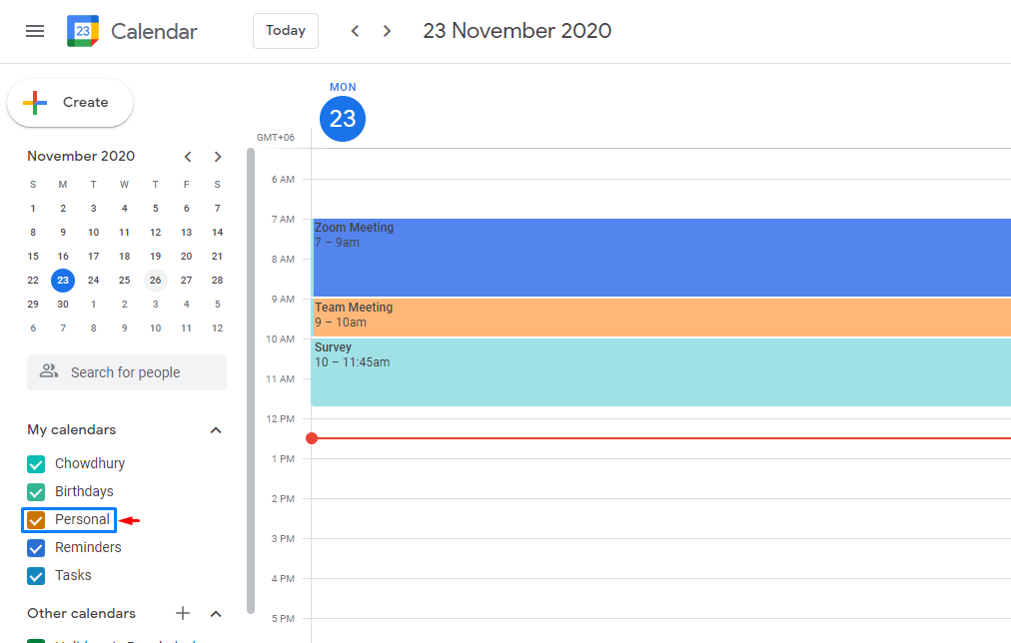Click the Google Calendar logo icon
Image resolution: width=1011 pixels, height=643 pixels.
pos(81,31)
